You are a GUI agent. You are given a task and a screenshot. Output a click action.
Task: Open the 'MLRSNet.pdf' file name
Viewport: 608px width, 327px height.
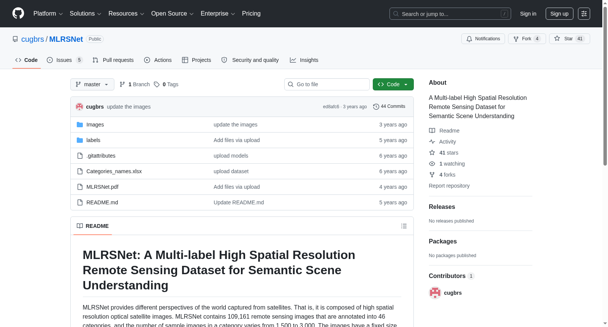(x=103, y=187)
